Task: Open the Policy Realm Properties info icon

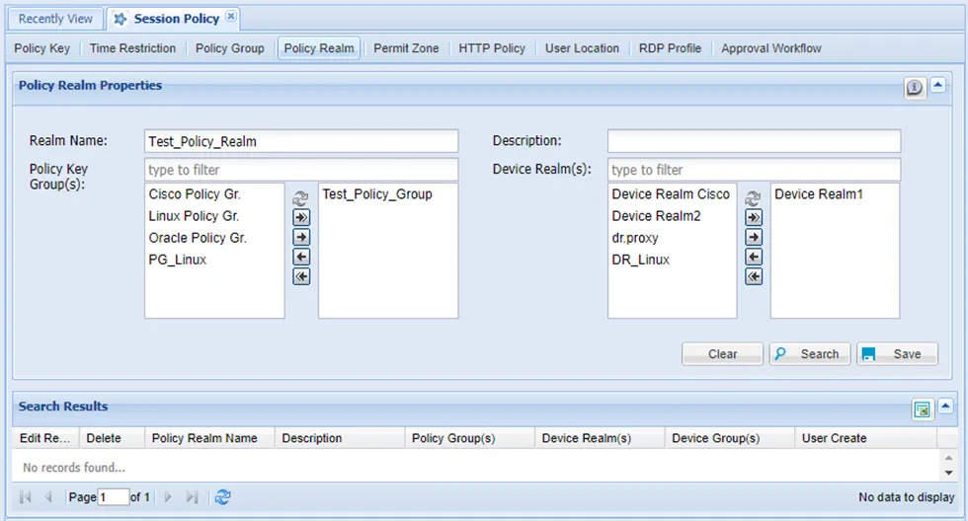Action: (x=915, y=88)
